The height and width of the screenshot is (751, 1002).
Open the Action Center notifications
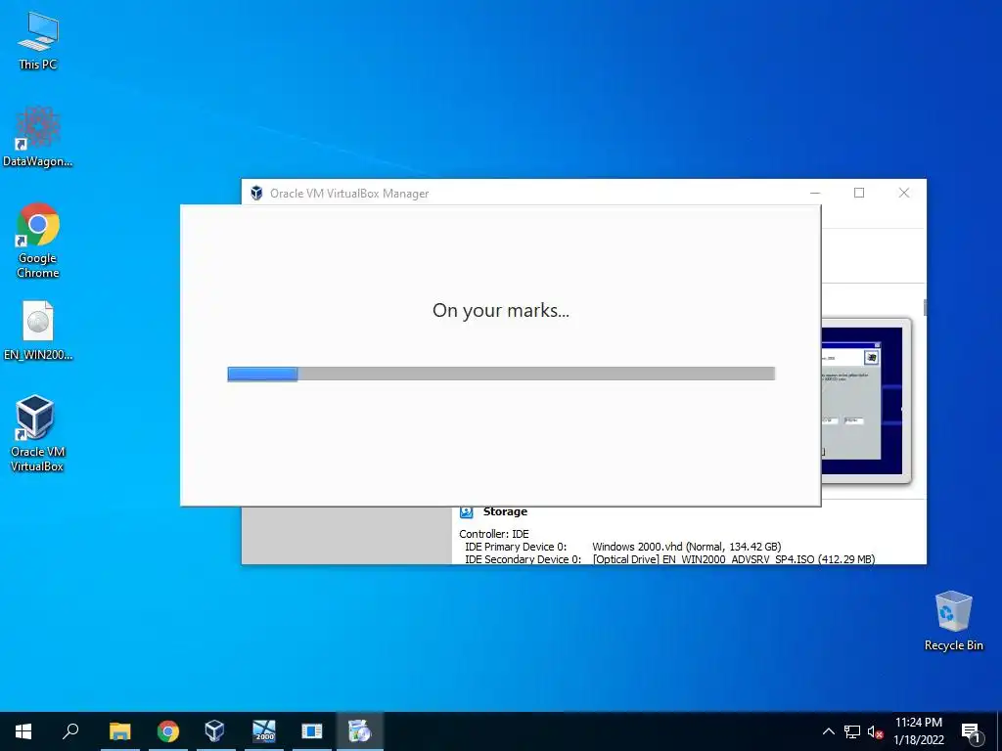pyautogui.click(x=972, y=731)
